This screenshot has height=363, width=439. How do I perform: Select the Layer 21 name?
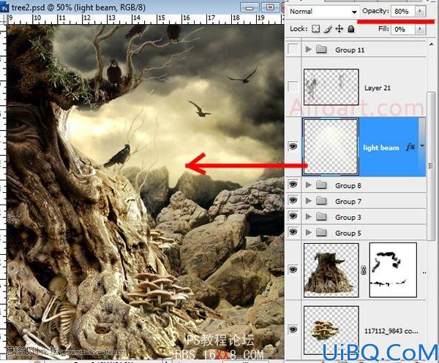[377, 88]
